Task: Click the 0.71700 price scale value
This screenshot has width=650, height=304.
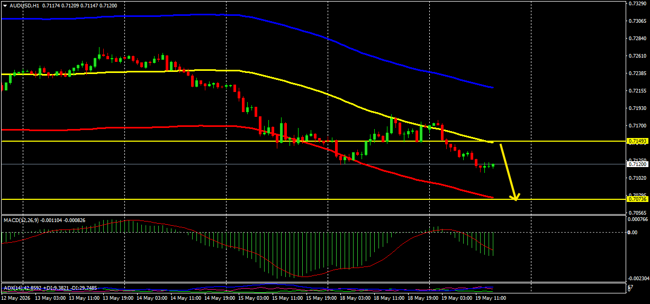Action: tap(637, 126)
